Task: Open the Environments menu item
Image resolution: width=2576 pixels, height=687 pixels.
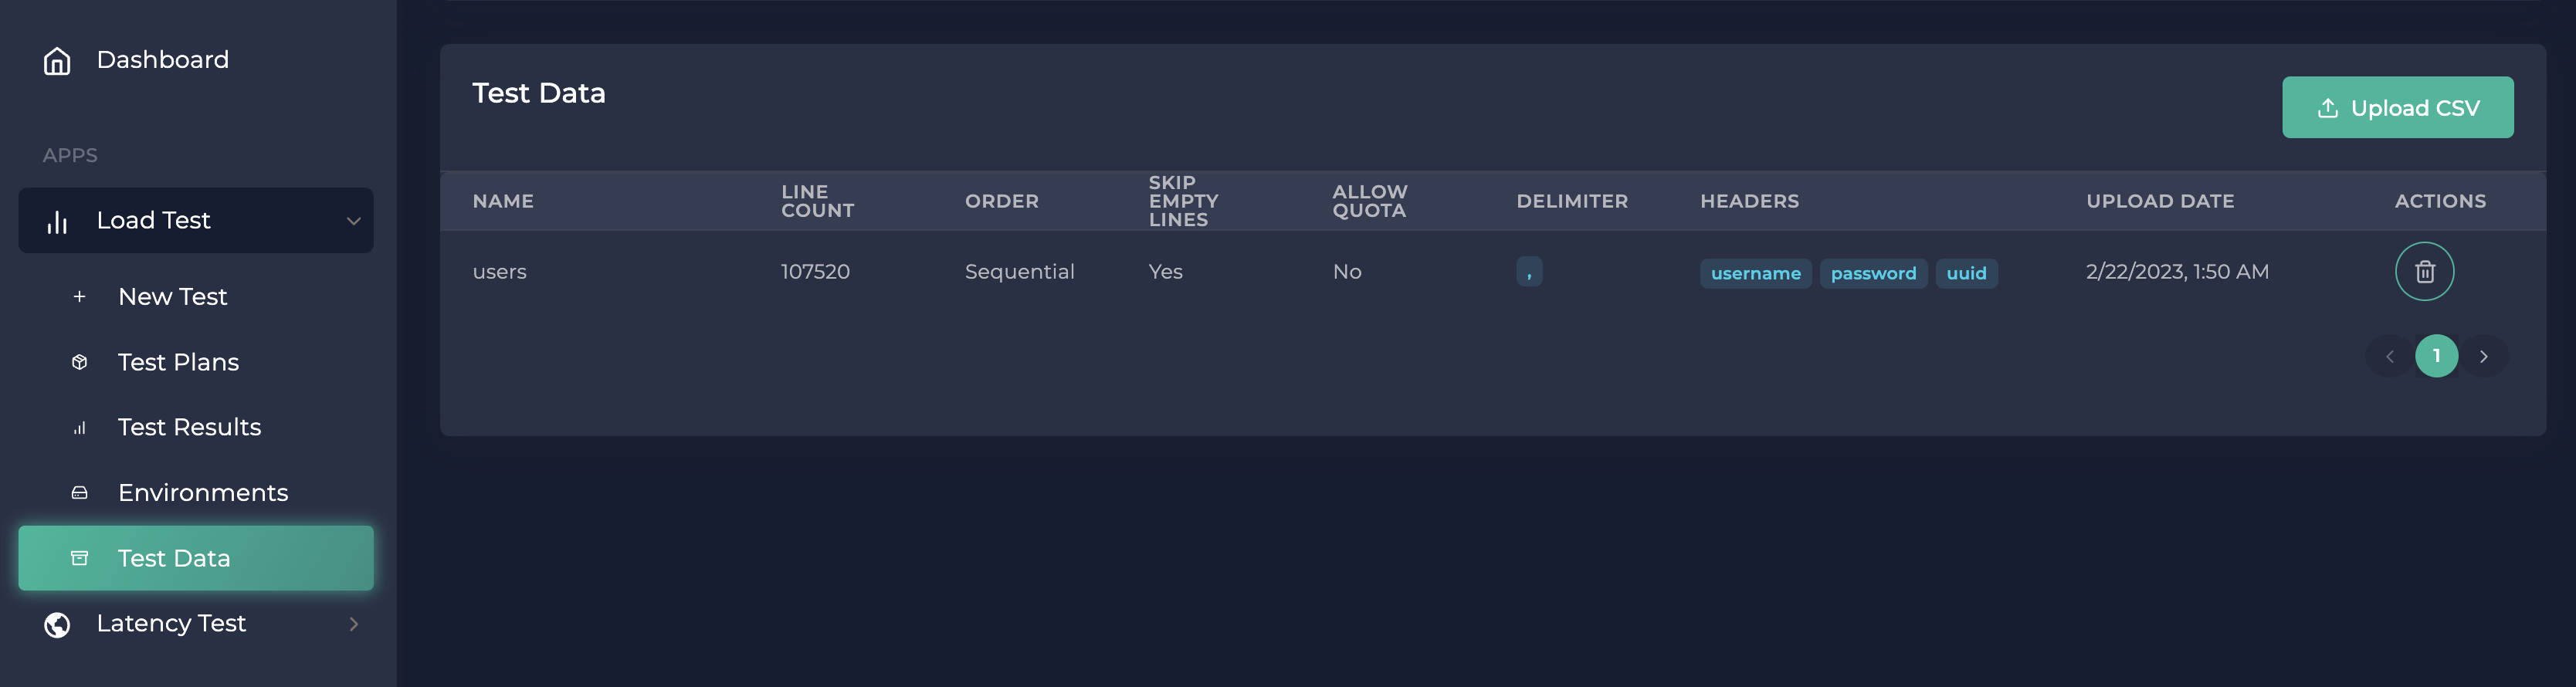Action: (203, 493)
